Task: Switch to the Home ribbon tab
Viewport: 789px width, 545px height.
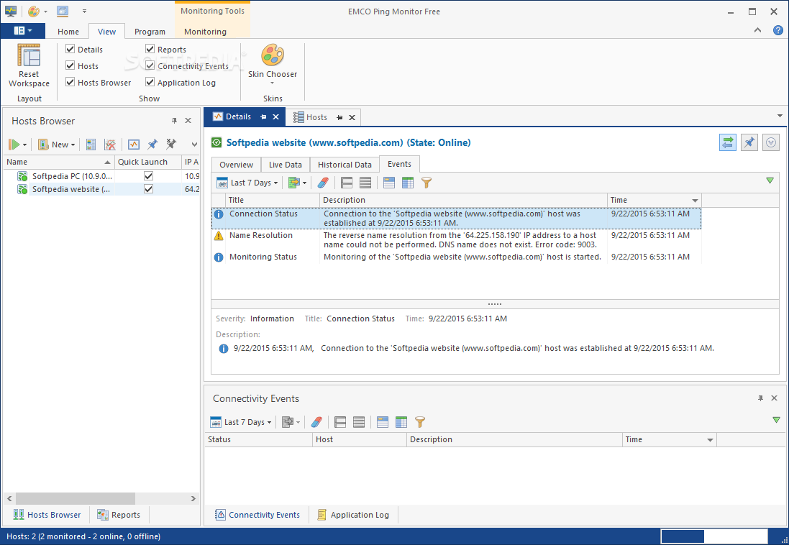Action: pos(68,31)
